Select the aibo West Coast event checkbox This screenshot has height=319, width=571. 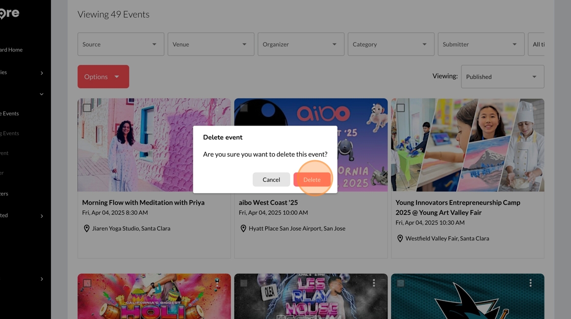point(244,108)
